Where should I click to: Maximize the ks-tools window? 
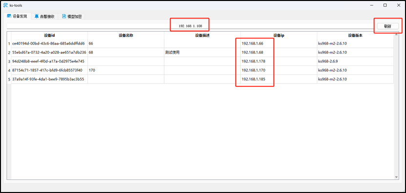[x=385, y=5]
